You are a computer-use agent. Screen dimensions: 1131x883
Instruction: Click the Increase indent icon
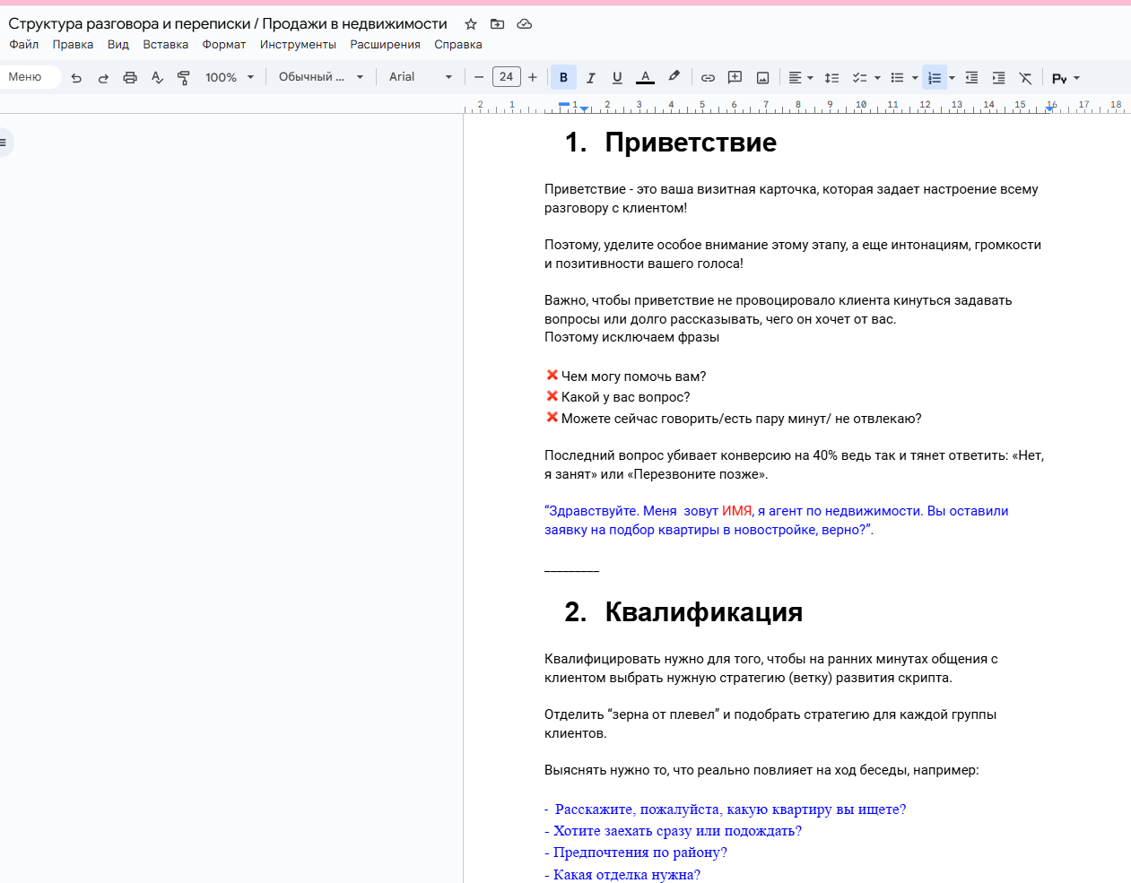pos(998,78)
